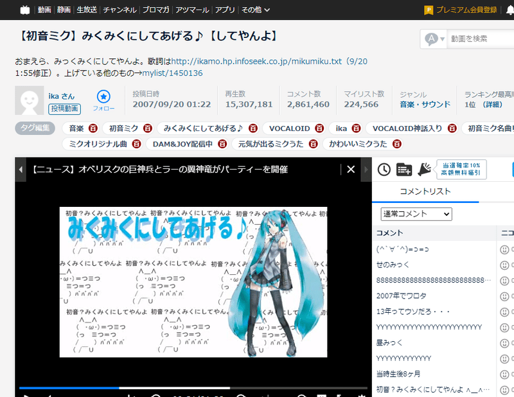Viewport: 514px width, 397px height.
Task: Click the video player frame
Action: pos(193,282)
